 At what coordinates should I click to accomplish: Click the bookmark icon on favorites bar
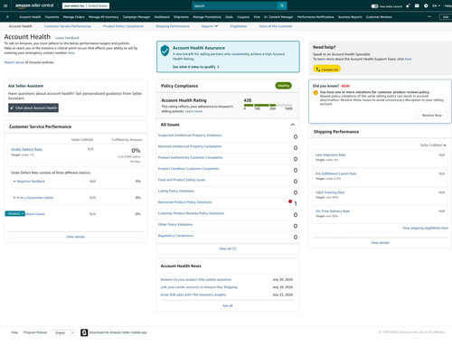click(x=7, y=17)
